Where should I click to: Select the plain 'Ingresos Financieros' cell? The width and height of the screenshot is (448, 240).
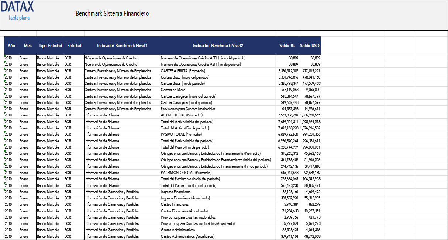click(218, 192)
